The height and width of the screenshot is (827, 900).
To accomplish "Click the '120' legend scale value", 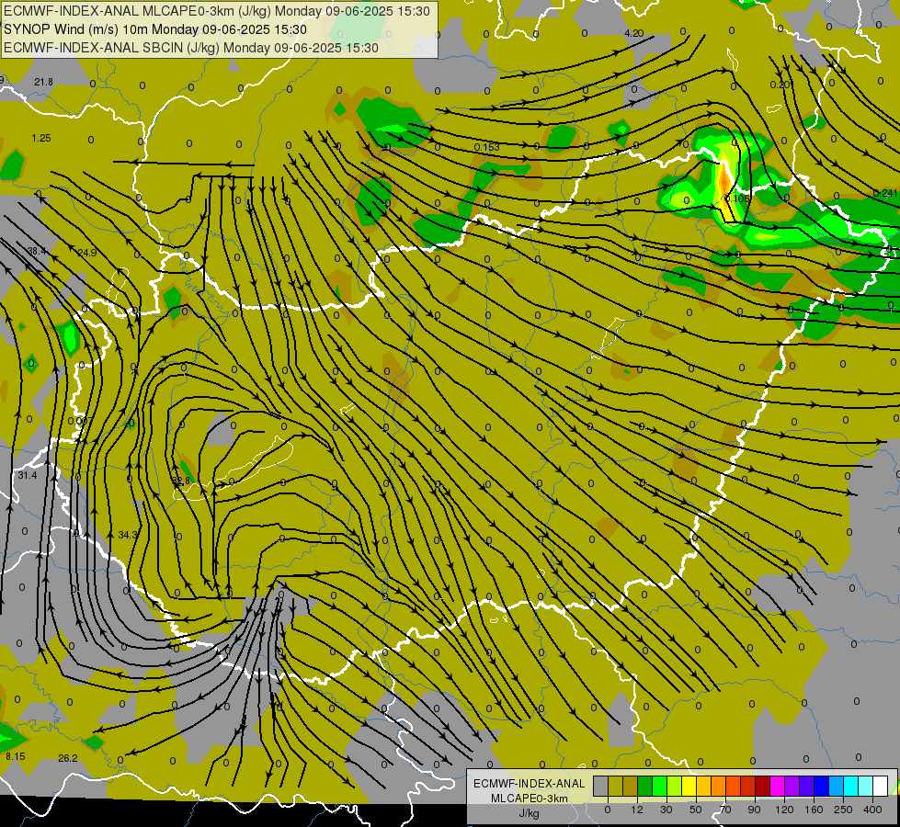I will pos(784,810).
